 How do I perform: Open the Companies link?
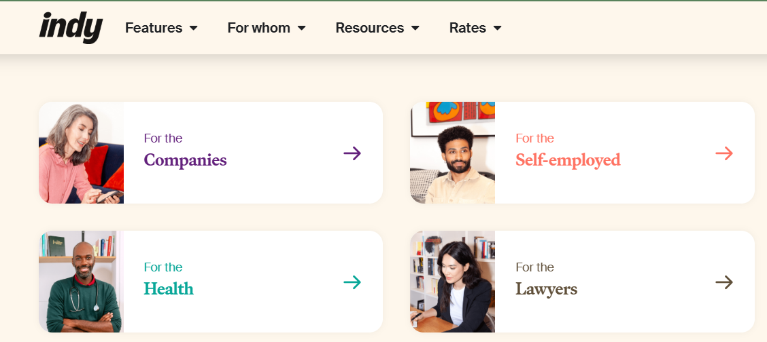click(x=185, y=160)
